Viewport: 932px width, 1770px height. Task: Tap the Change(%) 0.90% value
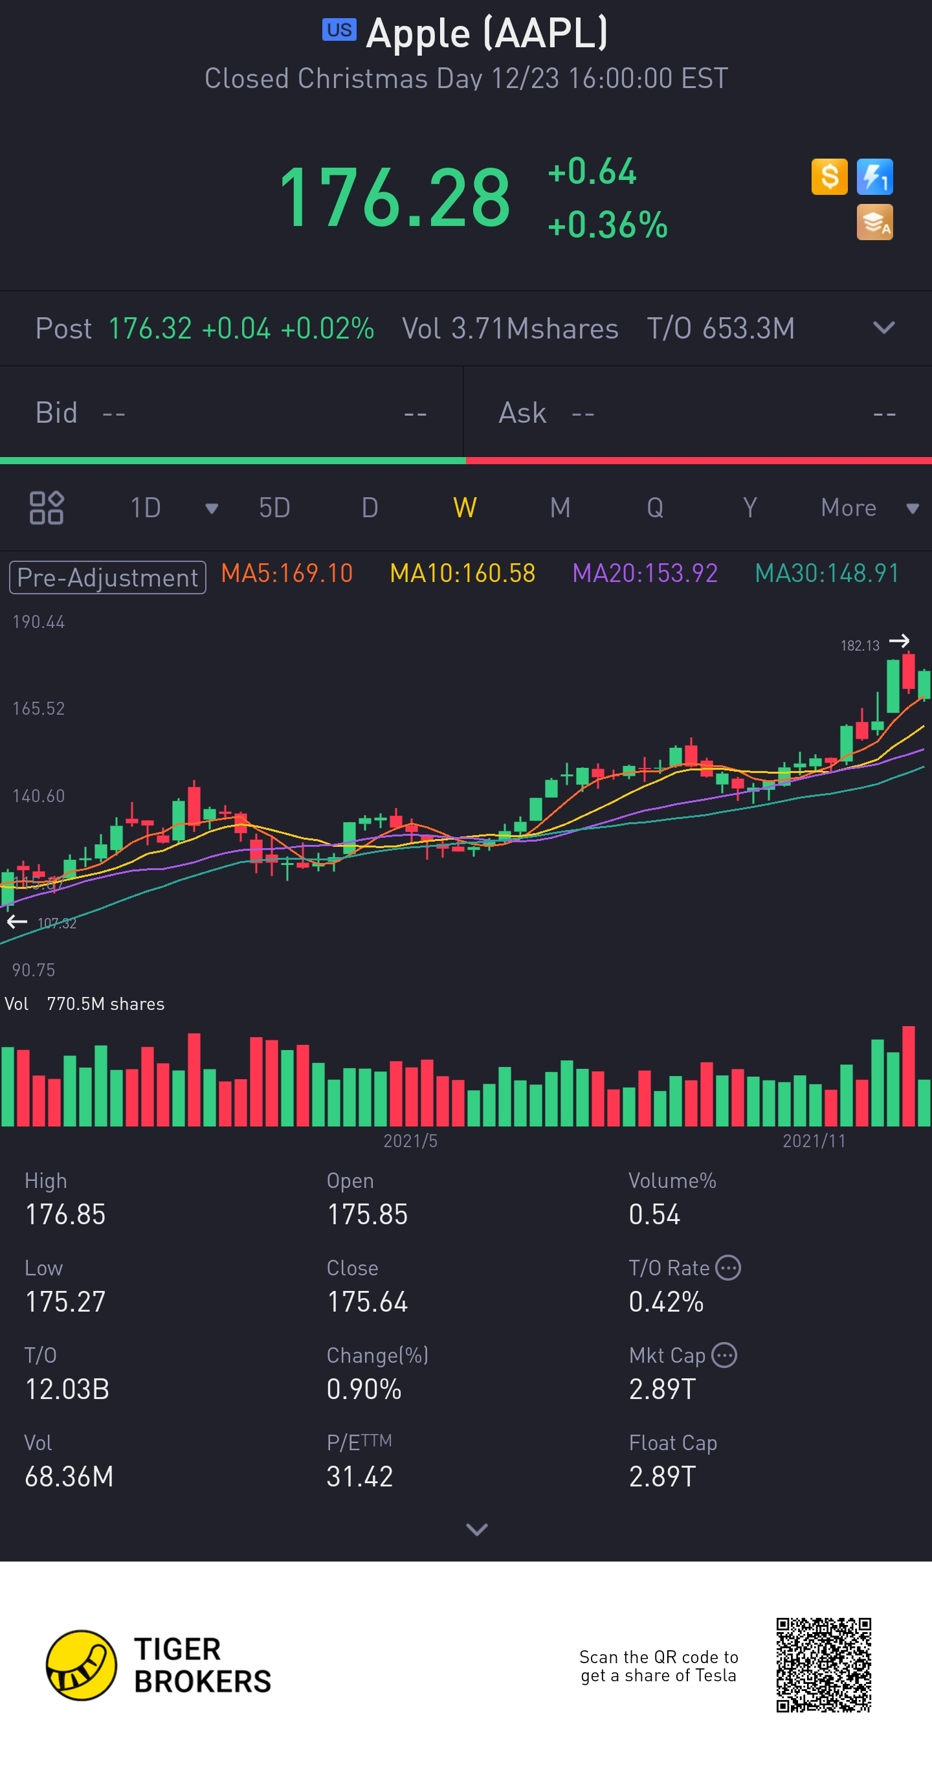tap(364, 1389)
